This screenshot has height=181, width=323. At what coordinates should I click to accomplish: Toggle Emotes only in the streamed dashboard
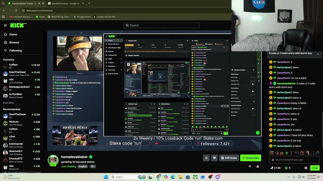(253, 91)
